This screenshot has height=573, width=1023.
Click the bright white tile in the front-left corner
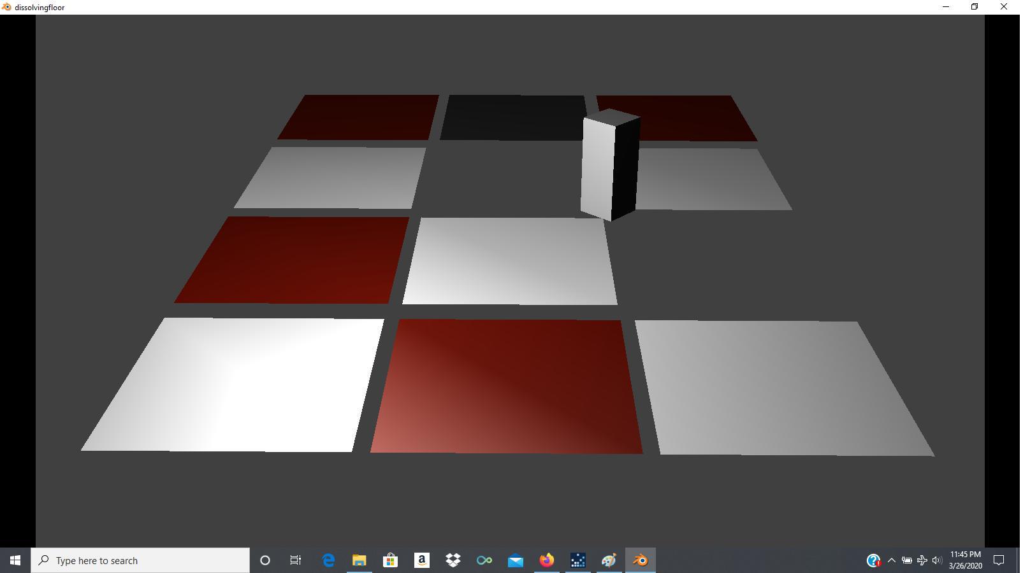(236, 385)
